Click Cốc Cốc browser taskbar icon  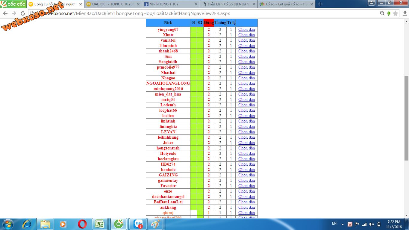119,224
